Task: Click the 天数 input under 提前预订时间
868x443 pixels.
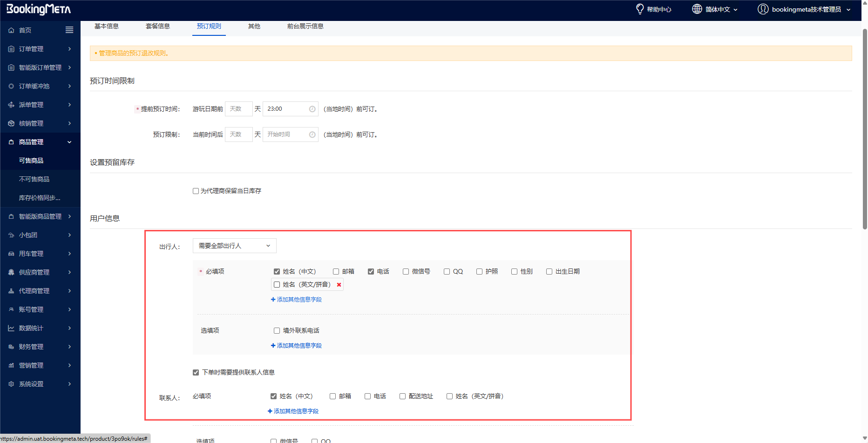Action: (238, 108)
